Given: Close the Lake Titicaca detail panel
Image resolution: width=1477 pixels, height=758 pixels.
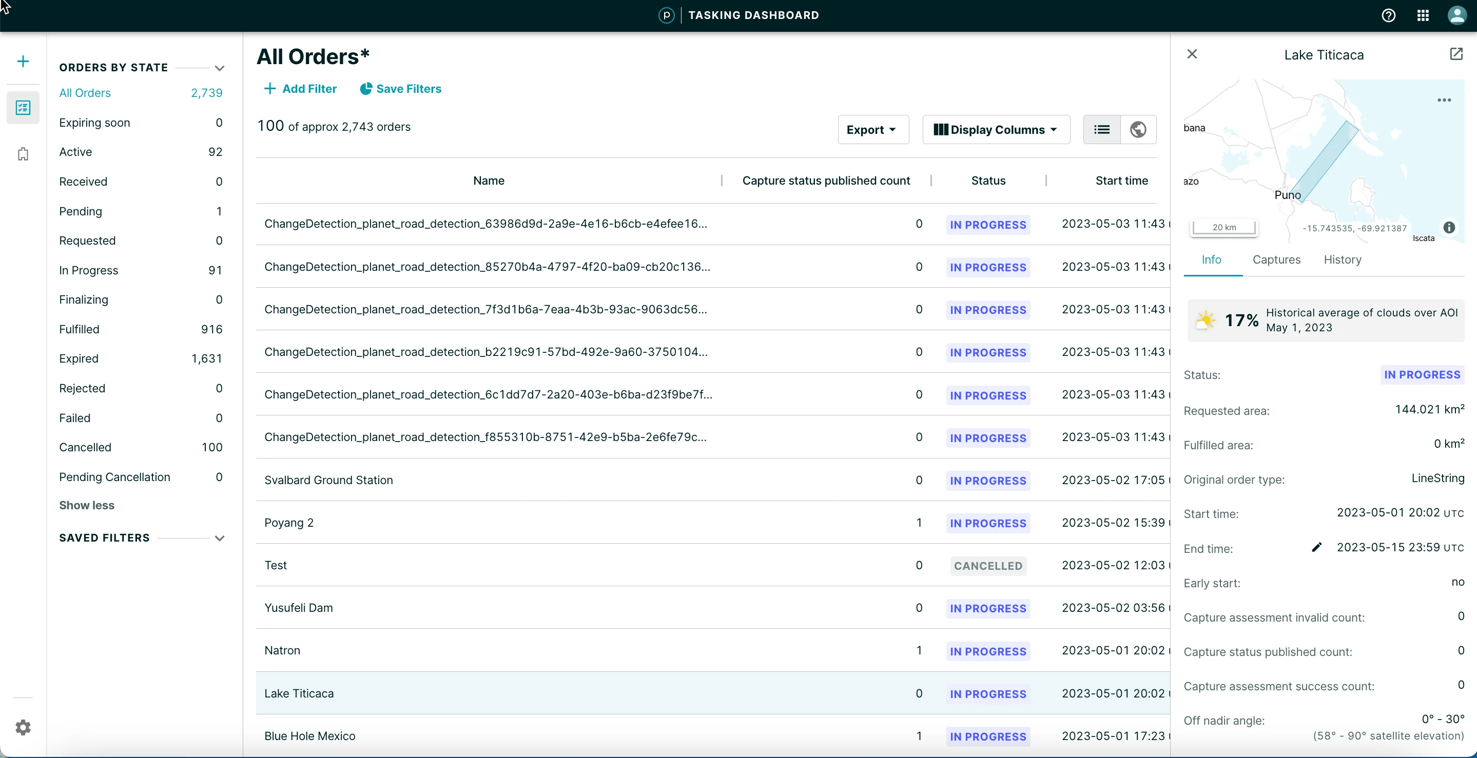Looking at the screenshot, I should 1192,54.
